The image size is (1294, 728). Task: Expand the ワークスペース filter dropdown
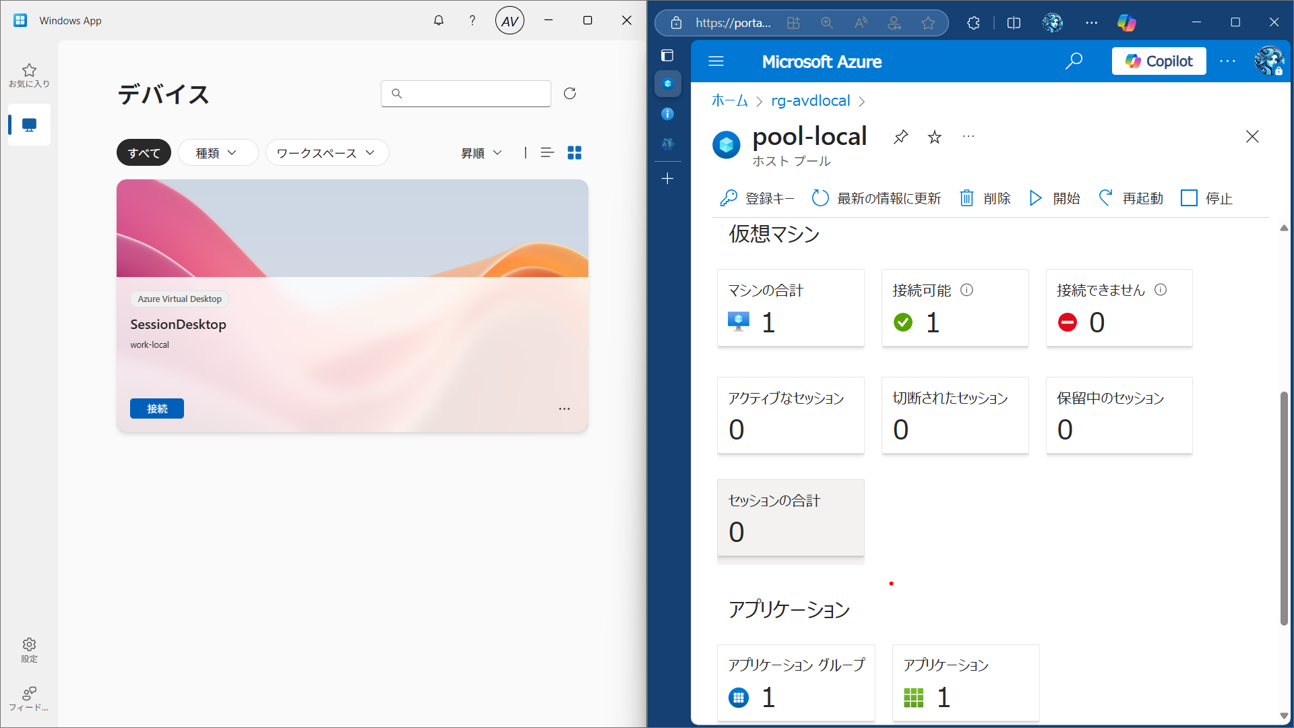point(326,153)
